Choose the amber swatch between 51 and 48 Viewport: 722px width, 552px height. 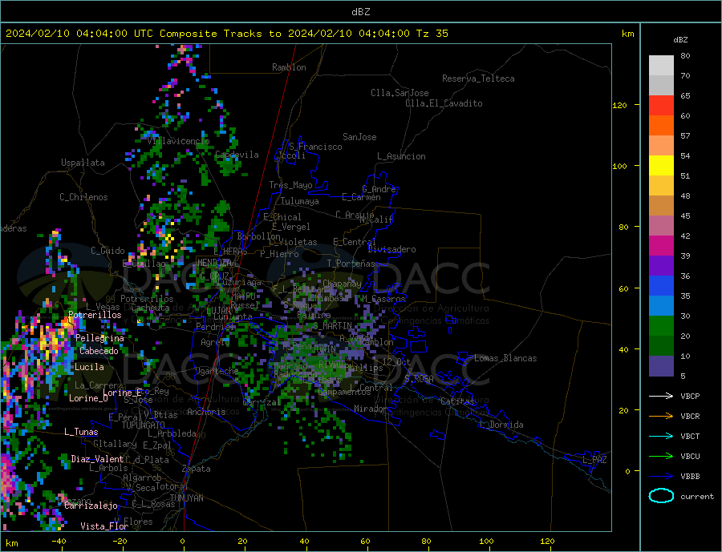[661, 185]
